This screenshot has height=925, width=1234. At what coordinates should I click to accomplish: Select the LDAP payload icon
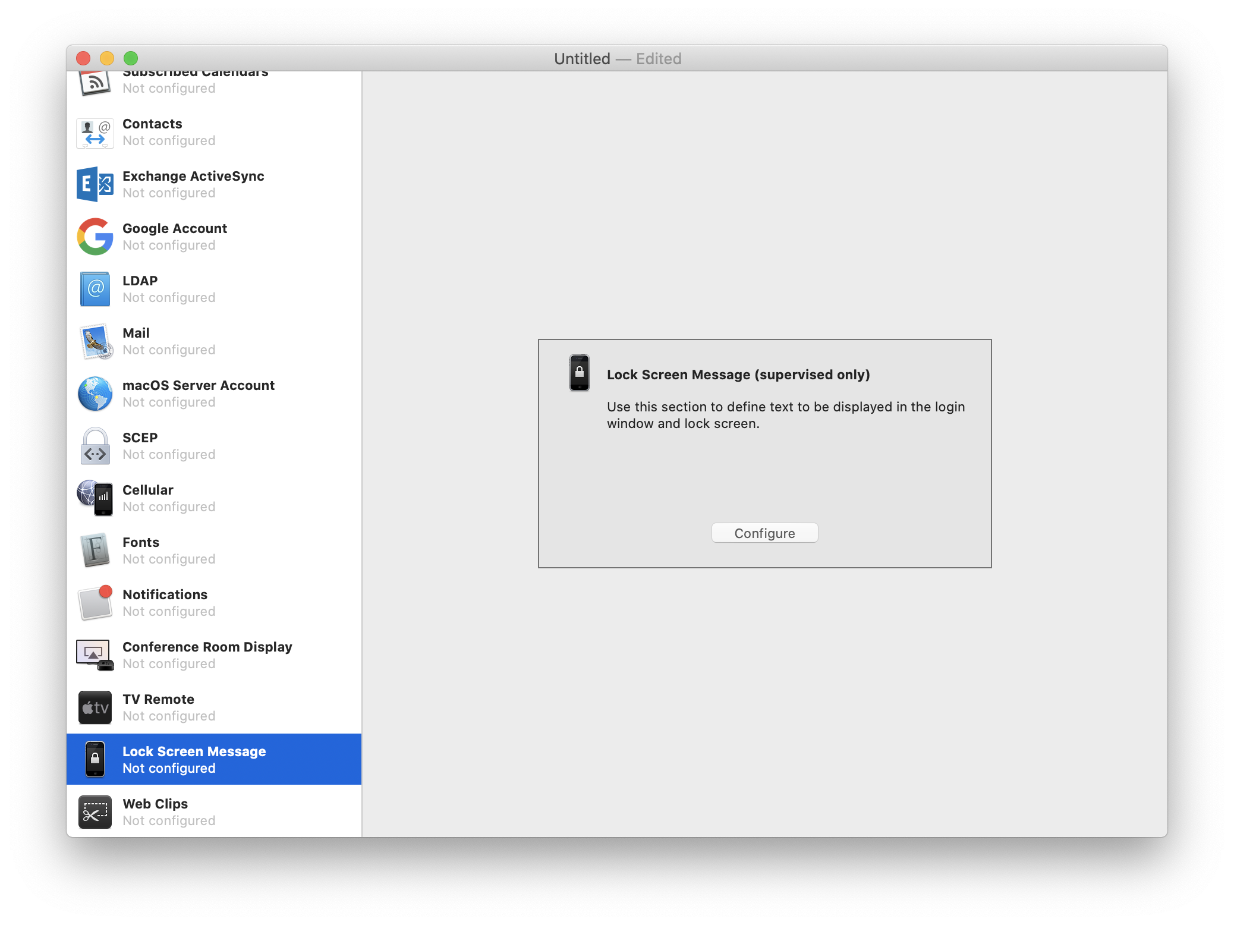95,289
